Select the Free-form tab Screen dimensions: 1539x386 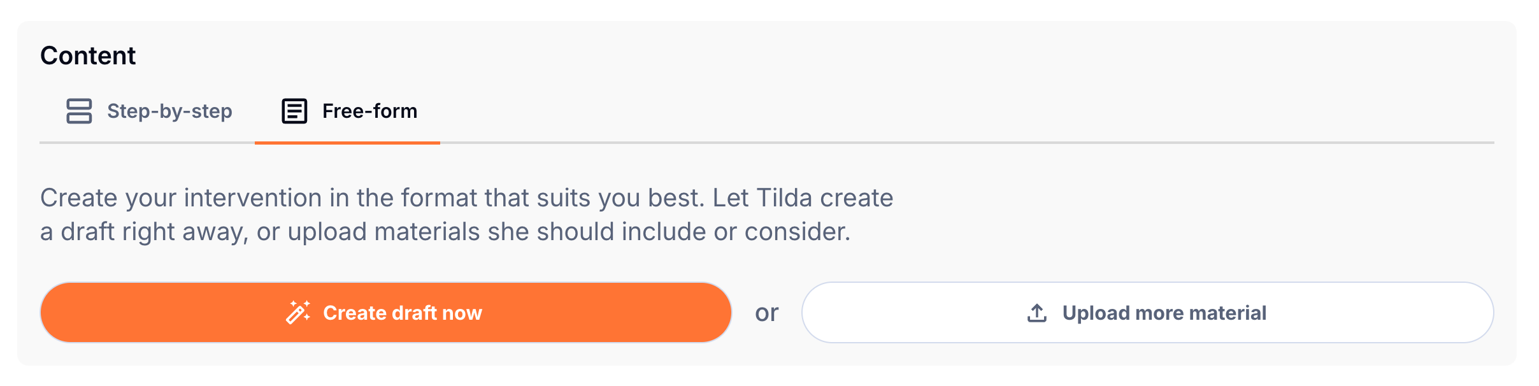[x=348, y=111]
